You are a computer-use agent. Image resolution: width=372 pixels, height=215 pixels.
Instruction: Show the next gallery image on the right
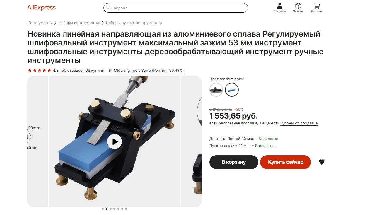coord(191,141)
